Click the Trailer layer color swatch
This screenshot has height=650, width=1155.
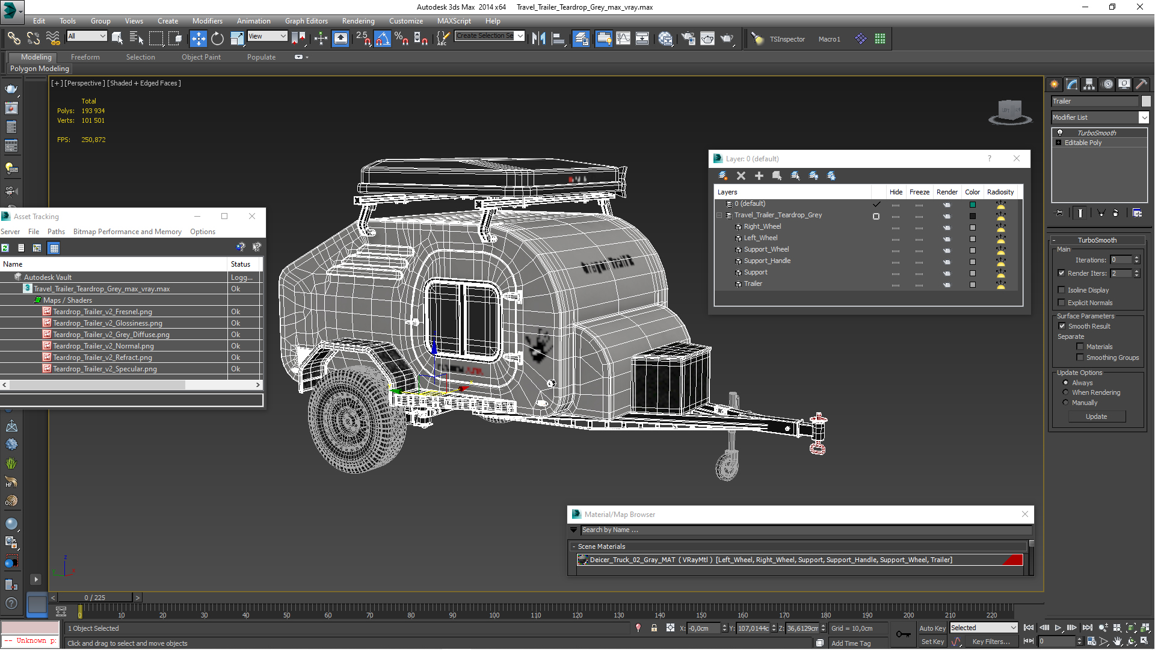pyautogui.click(x=973, y=285)
